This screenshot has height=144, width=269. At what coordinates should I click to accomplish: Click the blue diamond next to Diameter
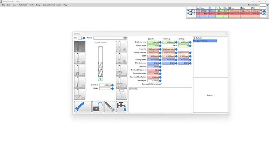coord(112,85)
